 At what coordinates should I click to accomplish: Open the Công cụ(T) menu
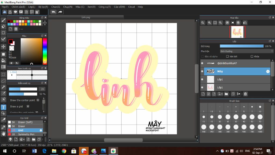pos(105,7)
